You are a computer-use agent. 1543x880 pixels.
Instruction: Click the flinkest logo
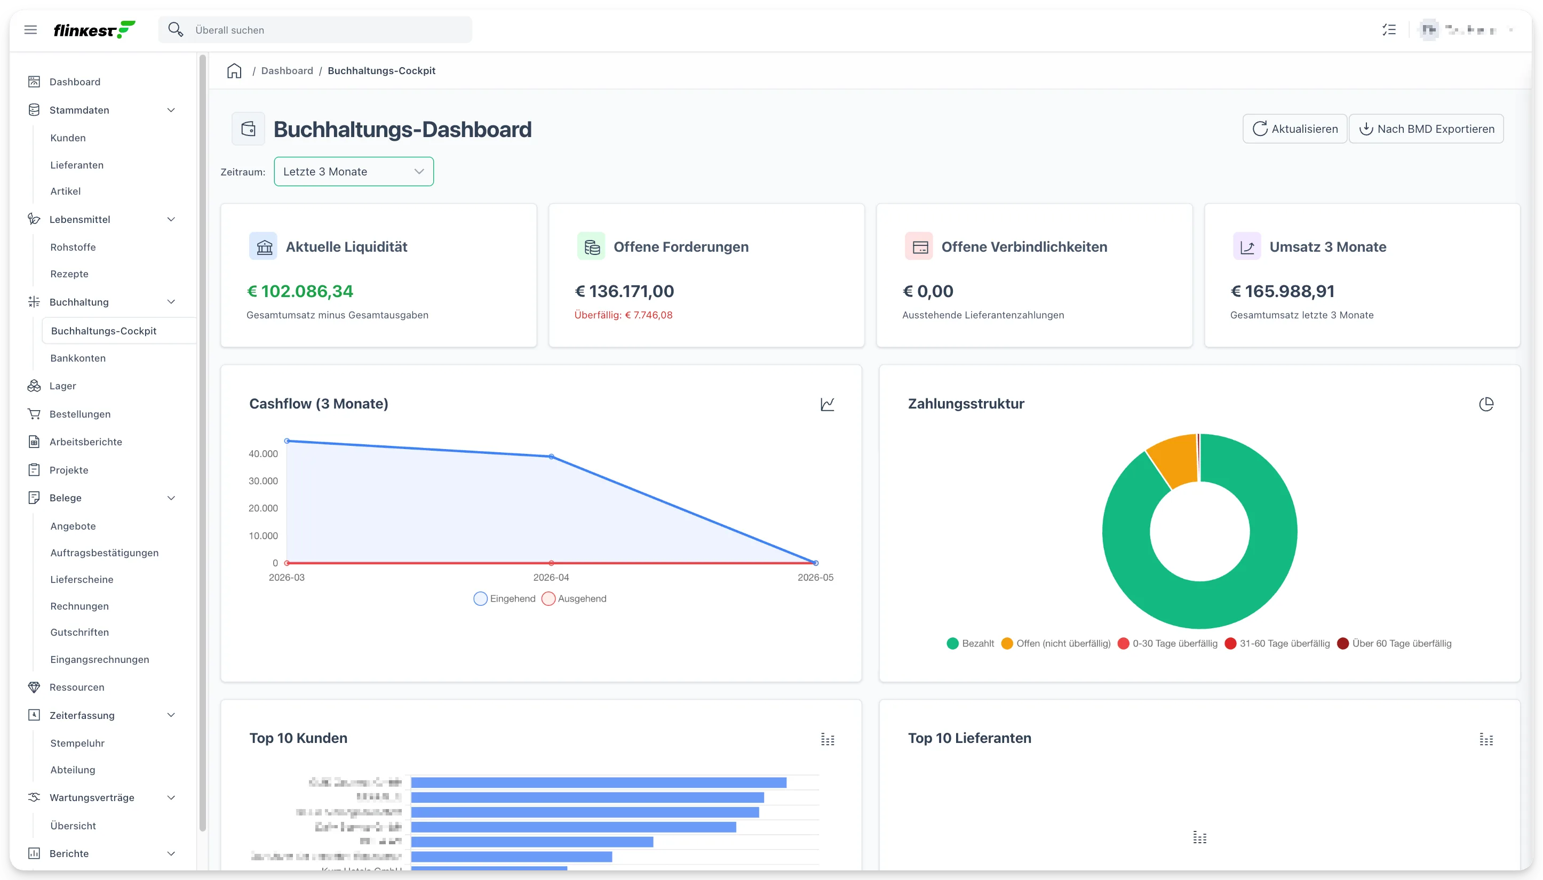(94, 30)
